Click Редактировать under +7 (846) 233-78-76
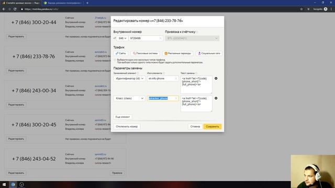 [16, 70]
